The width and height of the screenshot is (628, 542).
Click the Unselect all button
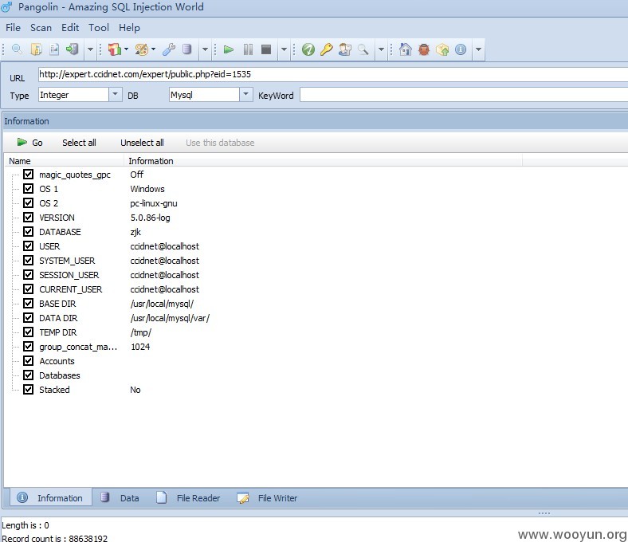142,143
